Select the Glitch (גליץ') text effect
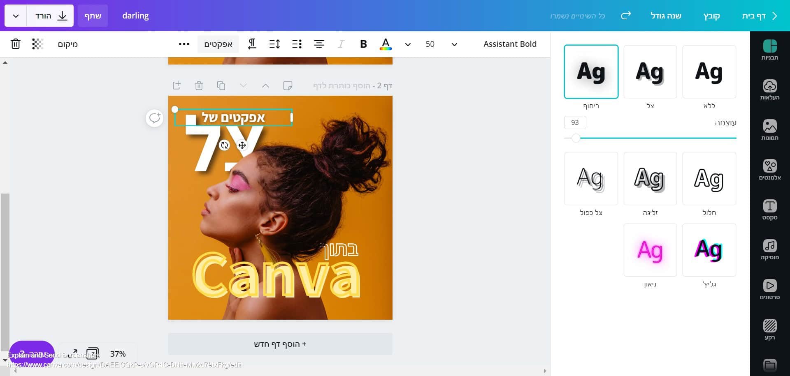Screen dimensions: 790x376 coord(709,250)
